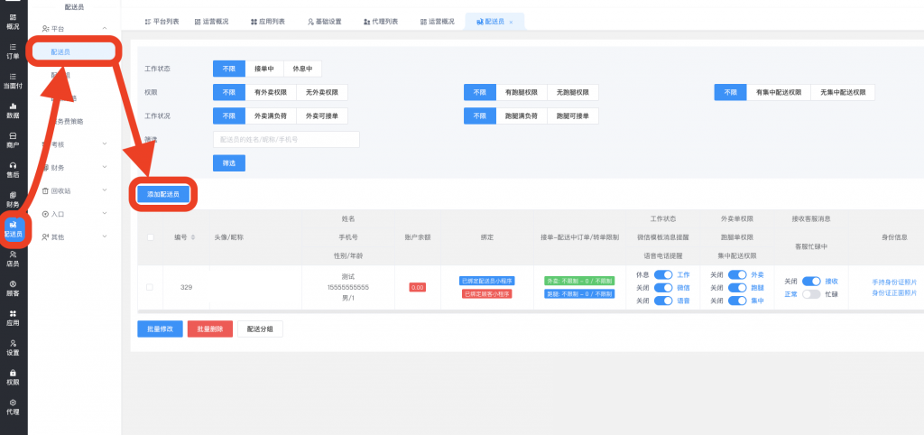Open the 商户 (Merchants) sidebar icon
The height and width of the screenshot is (435, 924).
(x=13, y=140)
